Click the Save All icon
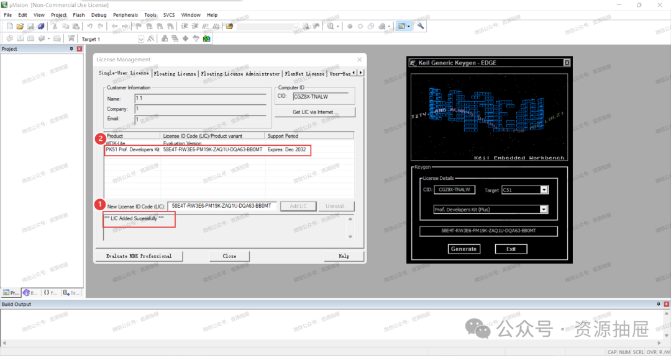Image resolution: width=671 pixels, height=356 pixels. pyautogui.click(x=40, y=26)
